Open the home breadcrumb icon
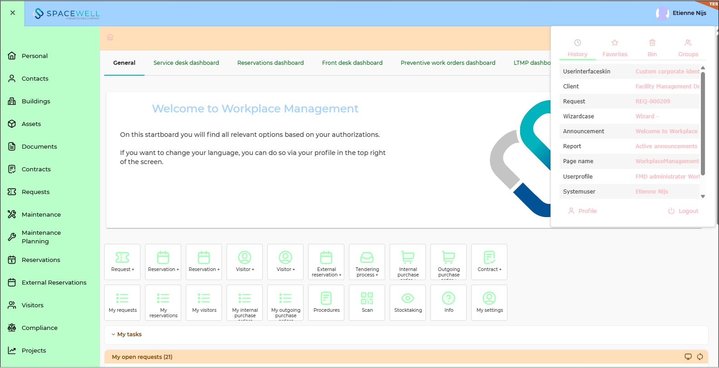 click(x=110, y=37)
